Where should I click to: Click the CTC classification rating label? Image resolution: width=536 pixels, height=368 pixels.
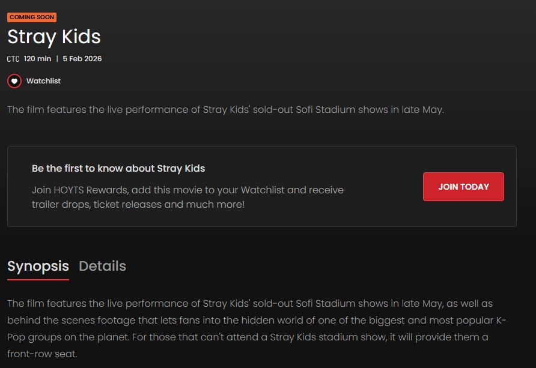(13, 59)
